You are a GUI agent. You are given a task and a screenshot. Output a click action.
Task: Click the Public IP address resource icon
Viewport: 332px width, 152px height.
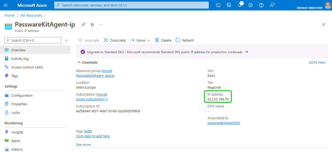[8, 26]
